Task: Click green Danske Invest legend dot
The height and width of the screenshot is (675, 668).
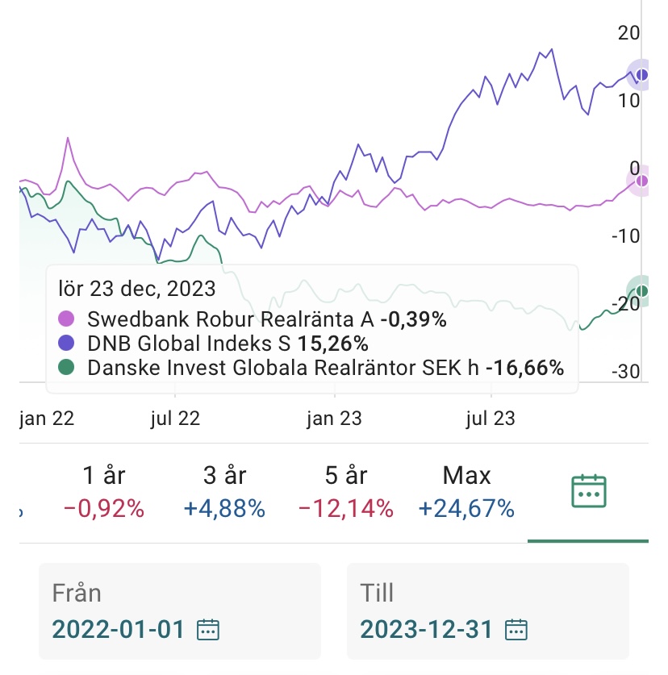Action: [67, 368]
